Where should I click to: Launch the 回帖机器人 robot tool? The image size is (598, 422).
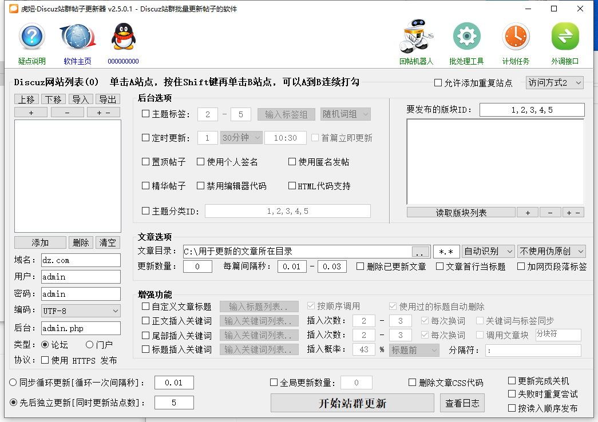tap(416, 37)
